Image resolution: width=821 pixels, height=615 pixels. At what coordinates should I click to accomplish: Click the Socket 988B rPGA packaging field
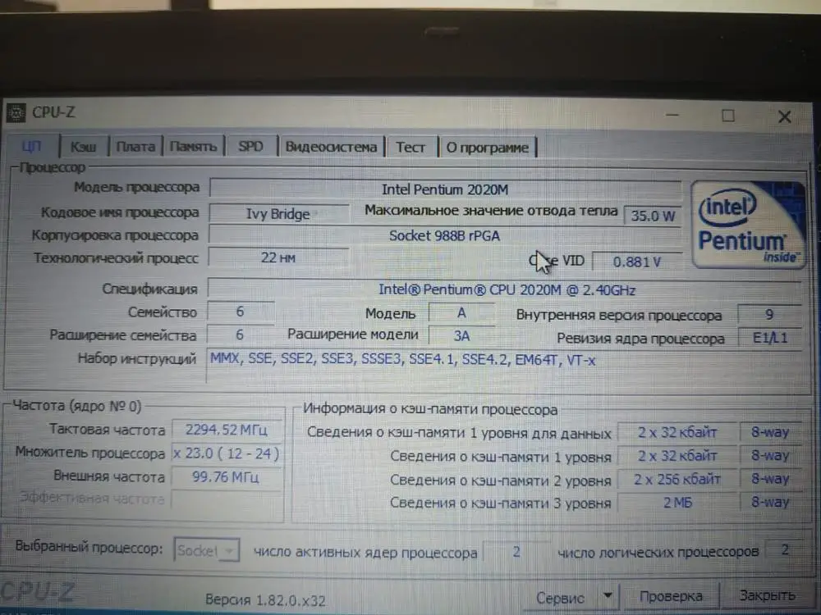click(445, 235)
